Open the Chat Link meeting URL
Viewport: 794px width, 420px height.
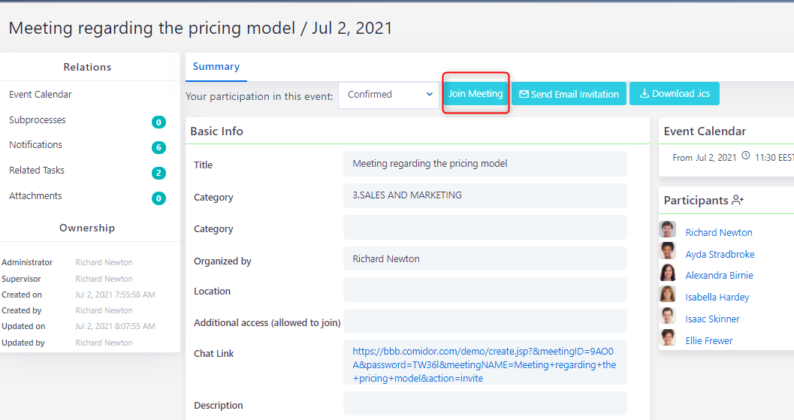click(484, 364)
